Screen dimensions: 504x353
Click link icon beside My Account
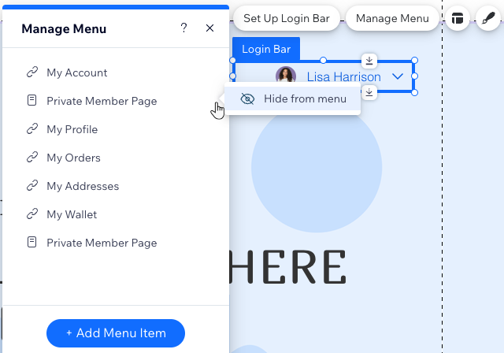(x=32, y=72)
